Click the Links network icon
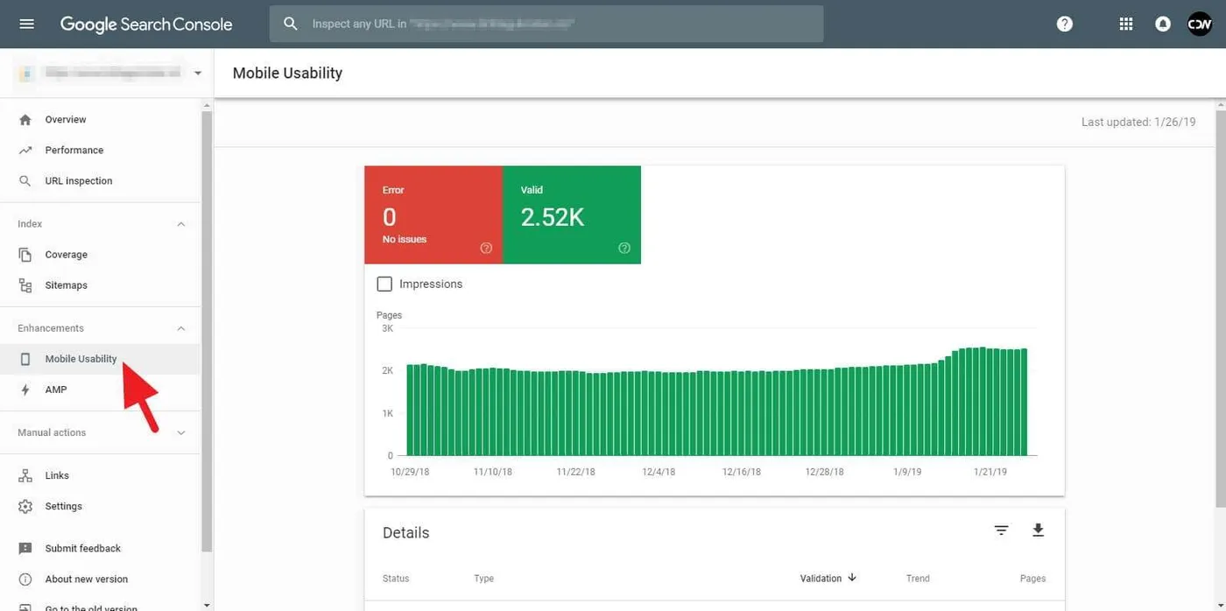1226x611 pixels. click(25, 475)
